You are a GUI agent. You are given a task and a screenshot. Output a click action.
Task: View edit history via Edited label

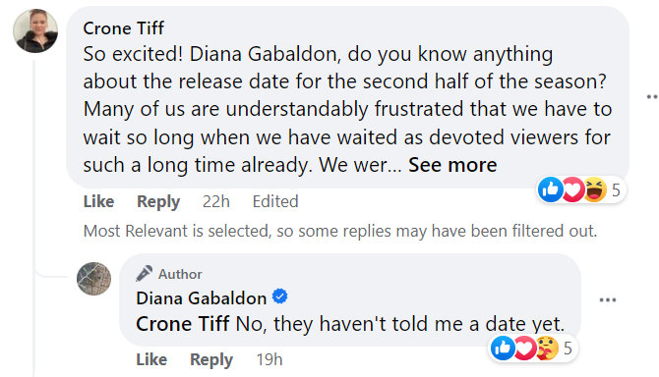[x=275, y=201]
